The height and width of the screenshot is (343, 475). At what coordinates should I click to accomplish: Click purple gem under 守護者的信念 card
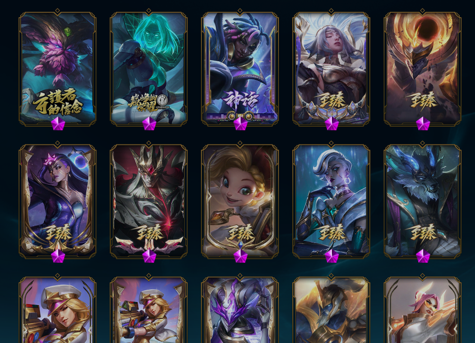(x=58, y=124)
